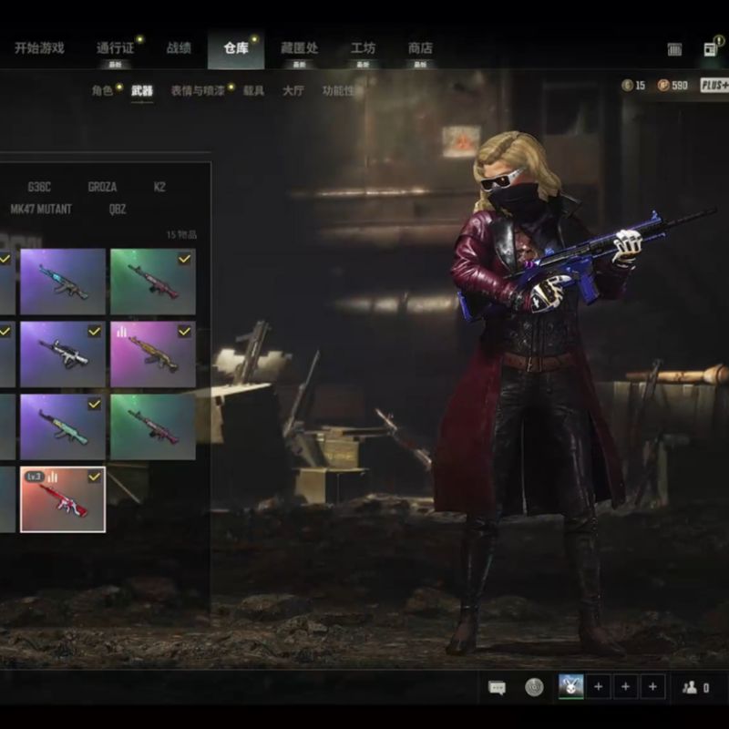The image size is (729, 729).
Task: Open the 工坊 tab
Action: (363, 48)
